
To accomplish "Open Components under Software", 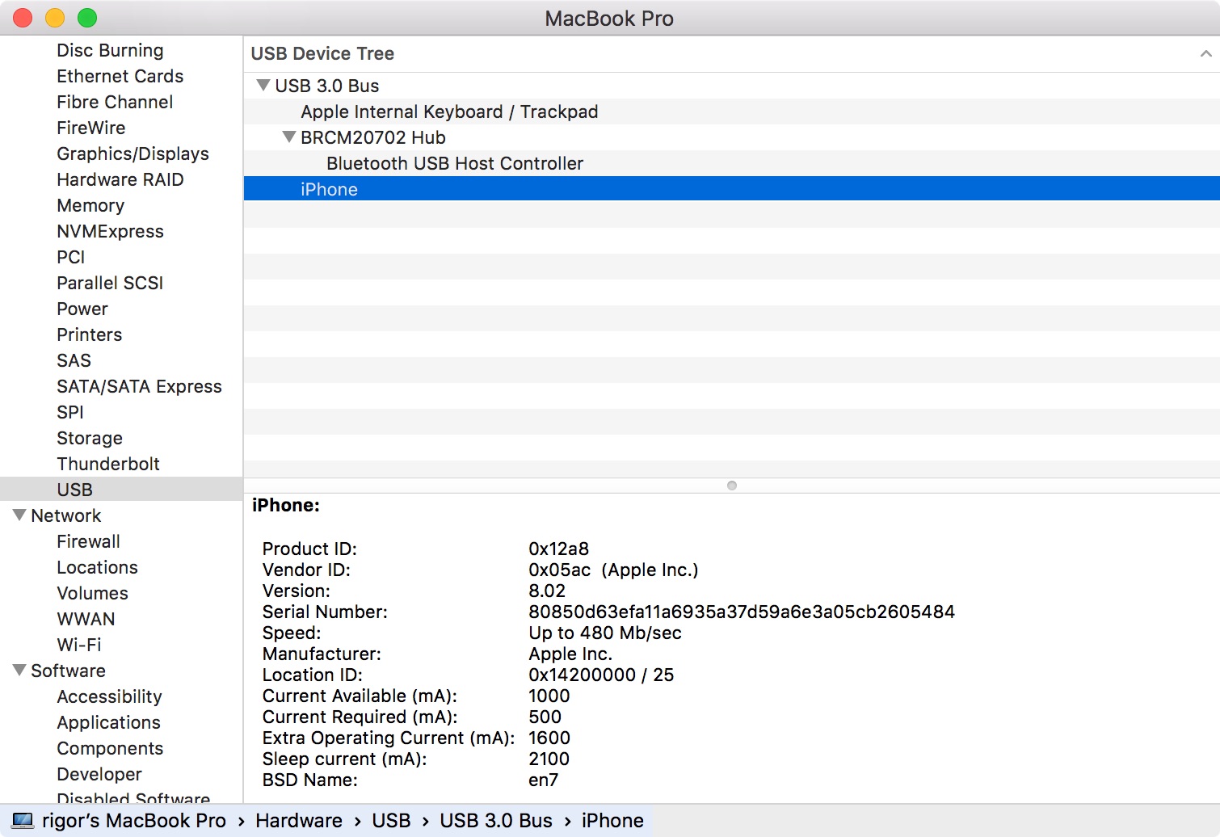I will [110, 748].
